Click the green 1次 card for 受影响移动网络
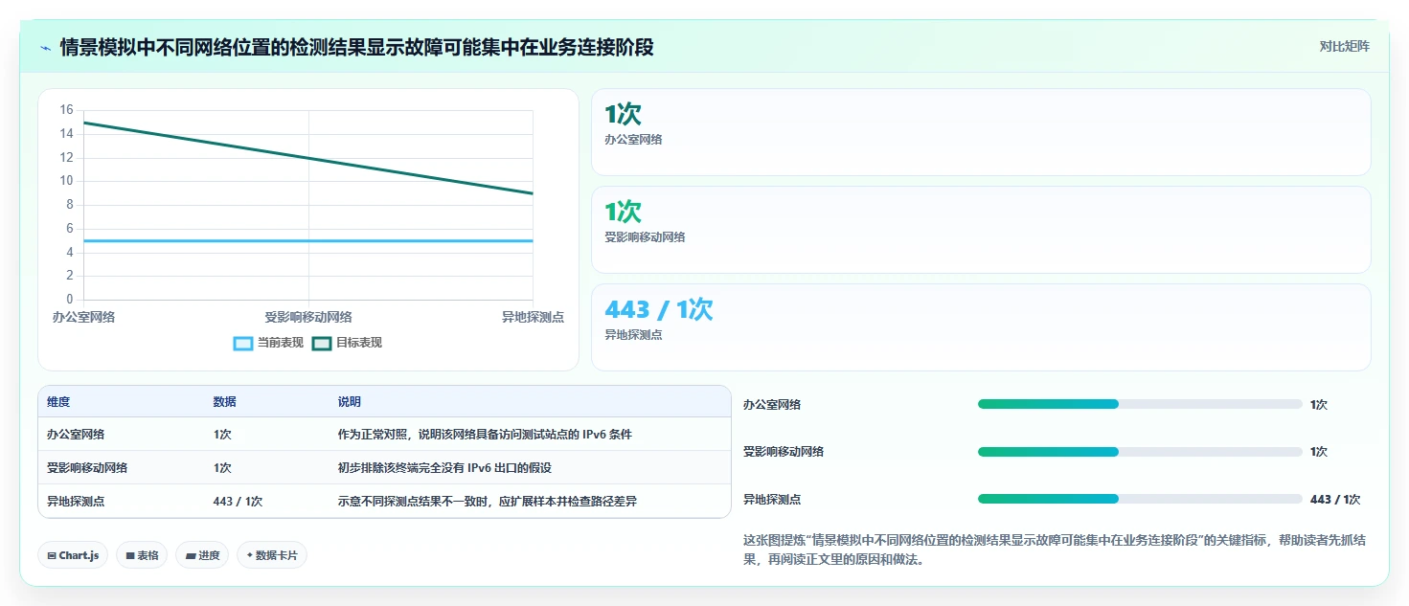Screen dimensions: 1409x606 981,230
